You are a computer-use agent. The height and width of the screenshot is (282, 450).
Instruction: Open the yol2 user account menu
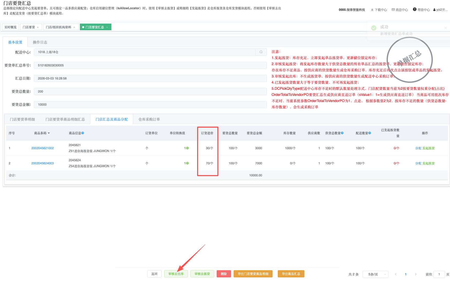click(x=440, y=10)
